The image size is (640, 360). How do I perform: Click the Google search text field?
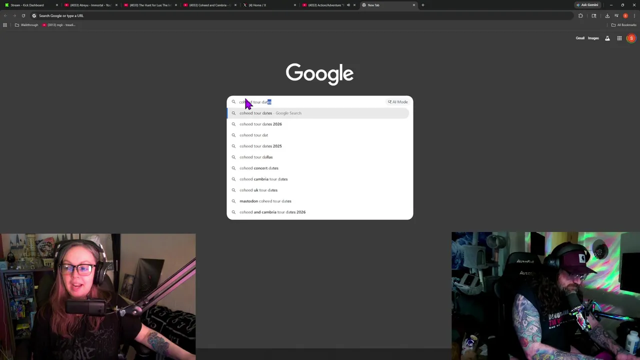[310, 102]
